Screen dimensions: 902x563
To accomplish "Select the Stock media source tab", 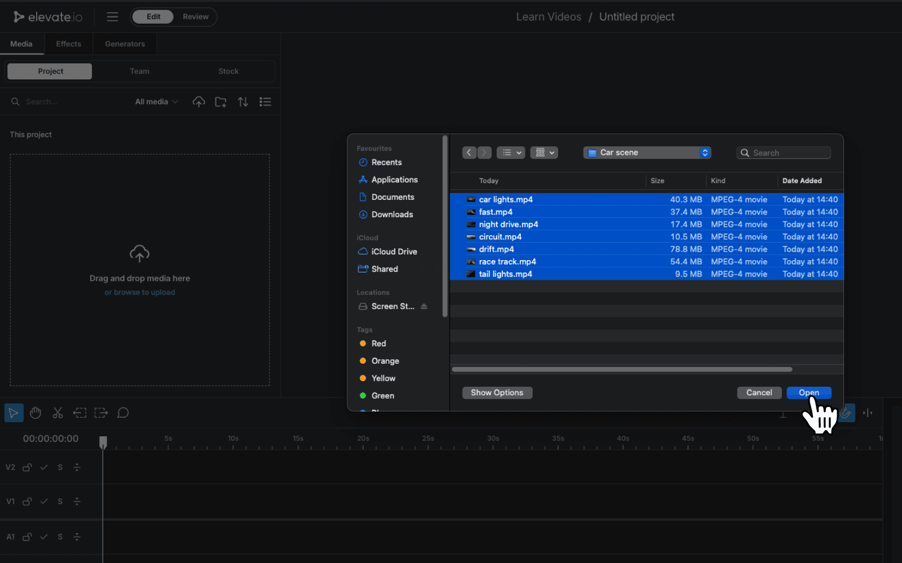I will coord(228,72).
